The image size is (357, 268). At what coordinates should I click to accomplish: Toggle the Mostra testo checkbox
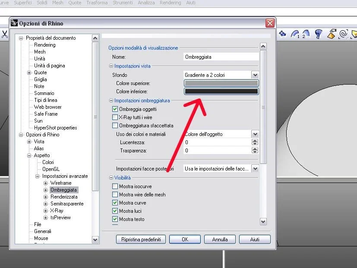click(x=115, y=219)
